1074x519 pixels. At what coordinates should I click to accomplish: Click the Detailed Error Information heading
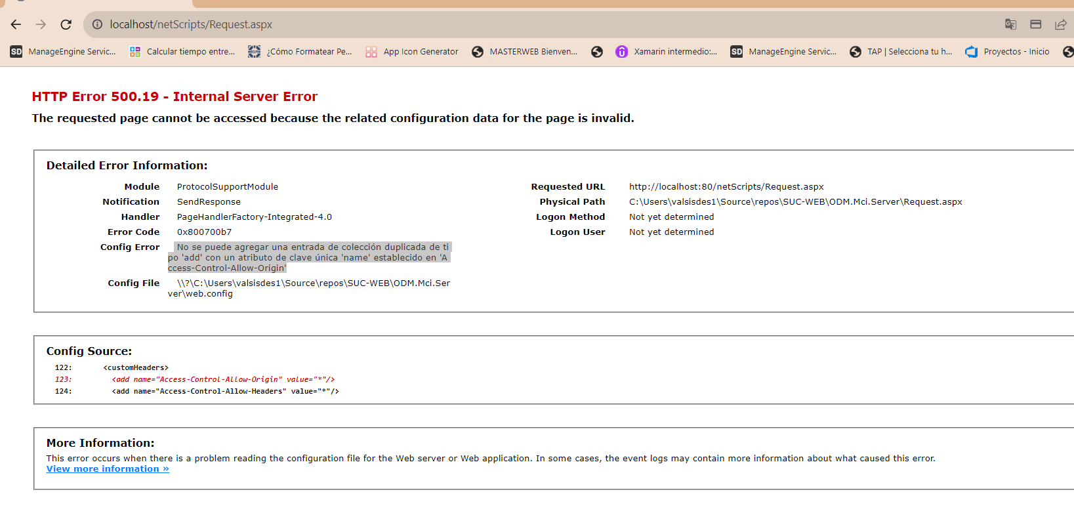click(x=127, y=165)
